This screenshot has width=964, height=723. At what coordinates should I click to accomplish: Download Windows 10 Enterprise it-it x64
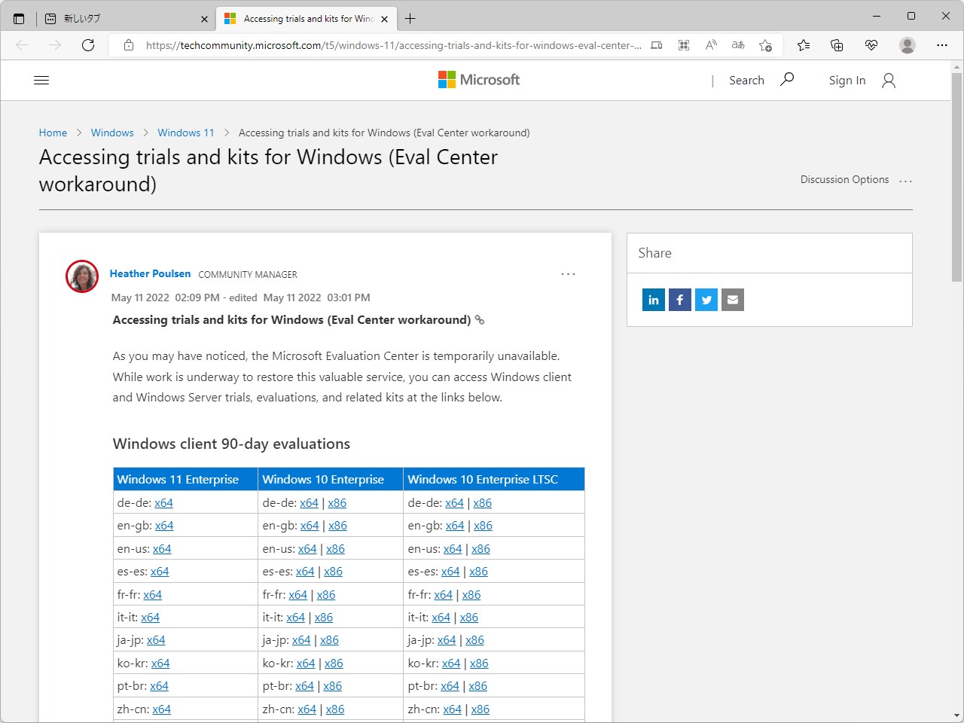[296, 618]
